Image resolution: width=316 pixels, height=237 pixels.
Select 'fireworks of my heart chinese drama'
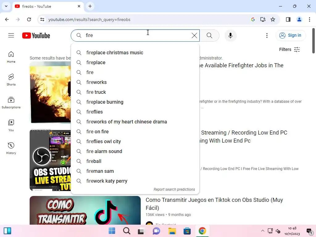click(135, 122)
